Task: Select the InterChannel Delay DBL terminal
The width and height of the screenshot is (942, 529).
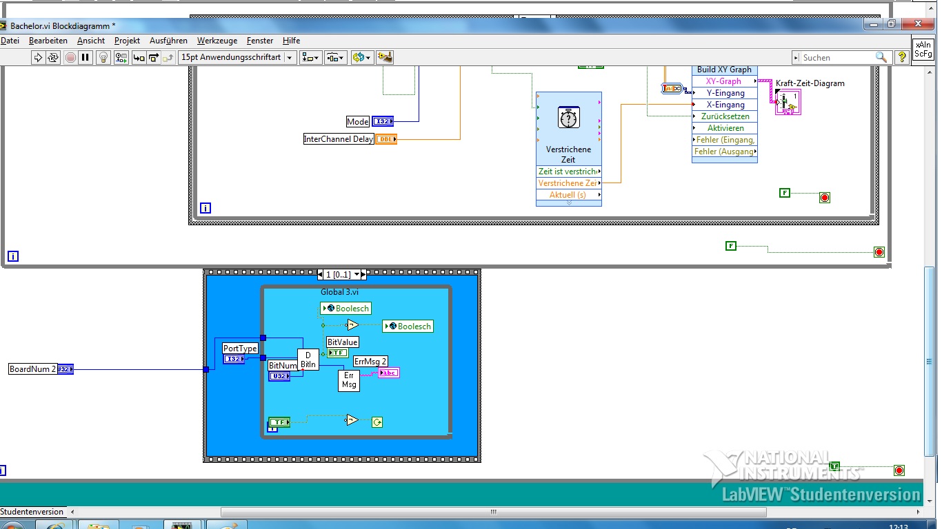Action: coord(386,139)
